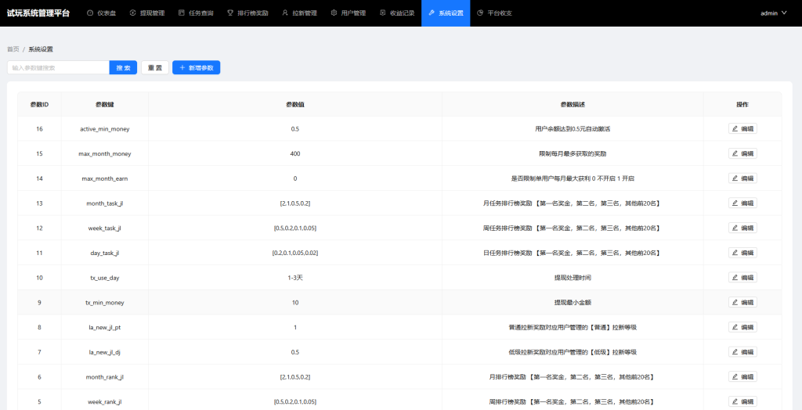Click the 用户管理 gear icon
This screenshot has height=410, width=802.
pos(334,13)
